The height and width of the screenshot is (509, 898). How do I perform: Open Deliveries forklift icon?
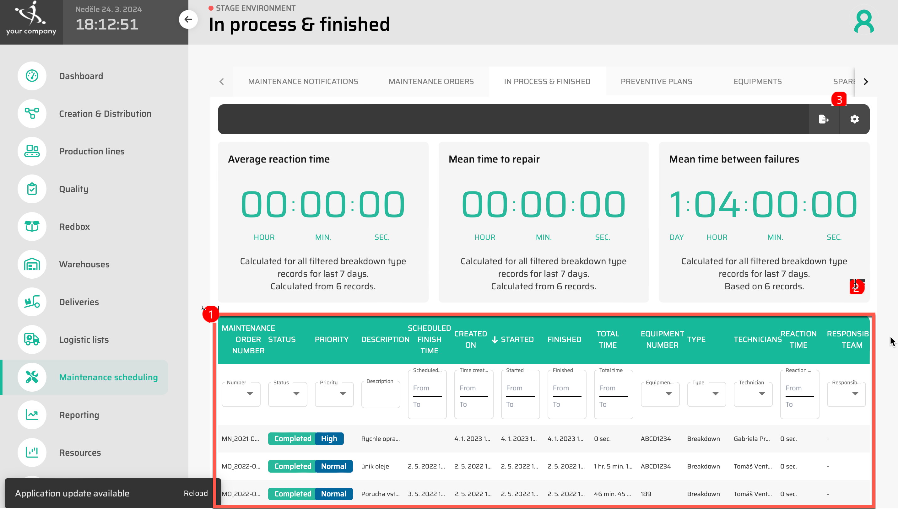point(32,302)
